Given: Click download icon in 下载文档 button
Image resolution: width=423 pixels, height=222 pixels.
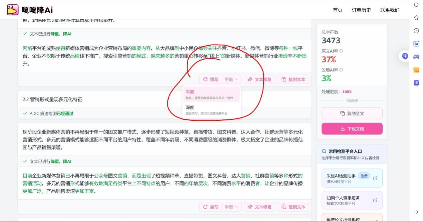Looking at the screenshot, I should 342,129.
